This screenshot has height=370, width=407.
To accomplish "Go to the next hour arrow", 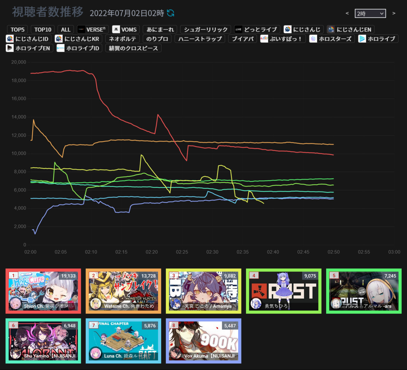I will [394, 13].
